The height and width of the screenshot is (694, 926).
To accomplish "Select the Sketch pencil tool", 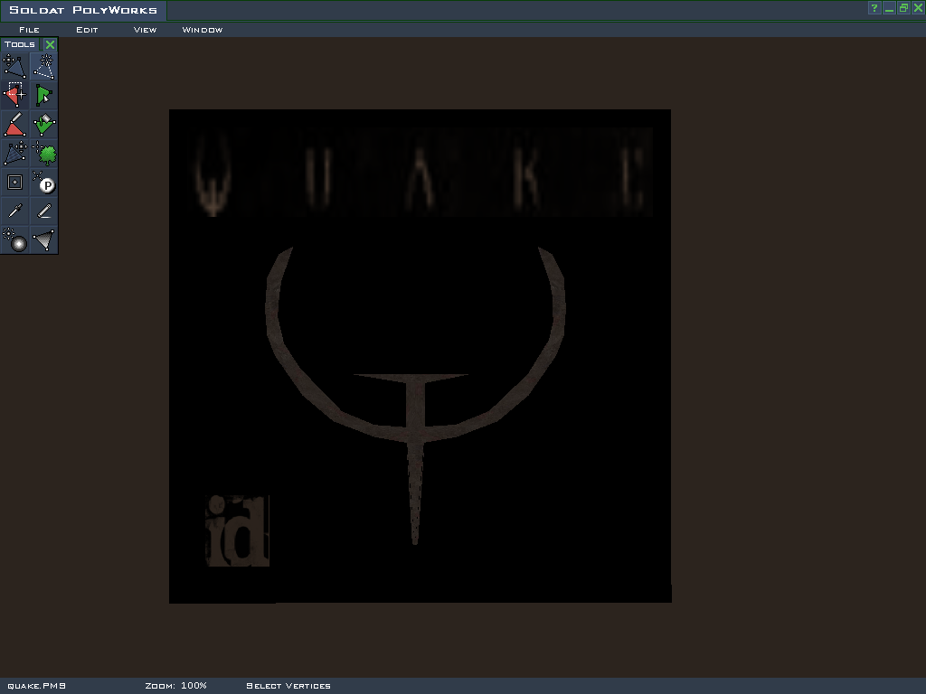I will tap(43, 211).
